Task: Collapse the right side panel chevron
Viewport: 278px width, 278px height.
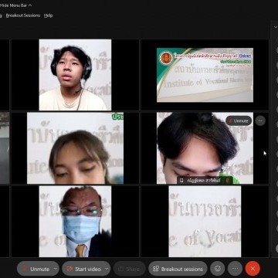Action: pyautogui.click(x=276, y=27)
